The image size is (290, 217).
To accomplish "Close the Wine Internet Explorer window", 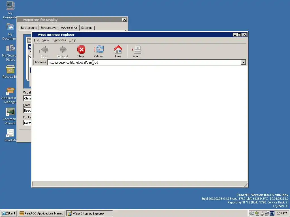I will click(x=244, y=35).
